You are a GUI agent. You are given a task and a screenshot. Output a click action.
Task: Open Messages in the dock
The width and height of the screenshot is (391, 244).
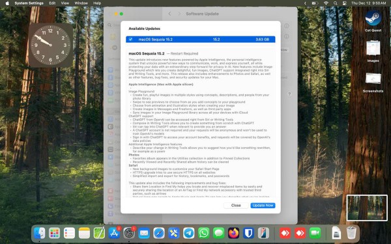pos(219,234)
